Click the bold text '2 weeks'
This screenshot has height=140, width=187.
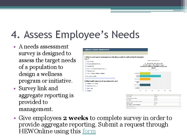click(x=76, y=118)
